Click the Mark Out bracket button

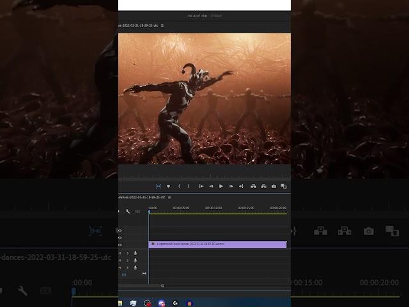click(188, 186)
